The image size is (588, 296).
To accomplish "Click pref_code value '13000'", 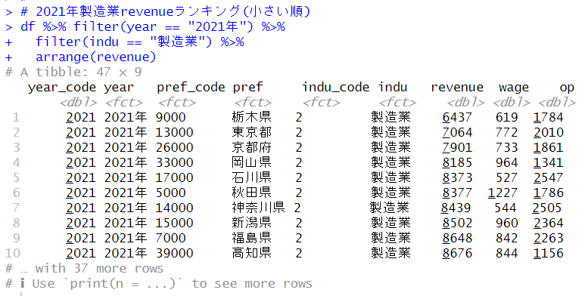I will coord(175,132).
